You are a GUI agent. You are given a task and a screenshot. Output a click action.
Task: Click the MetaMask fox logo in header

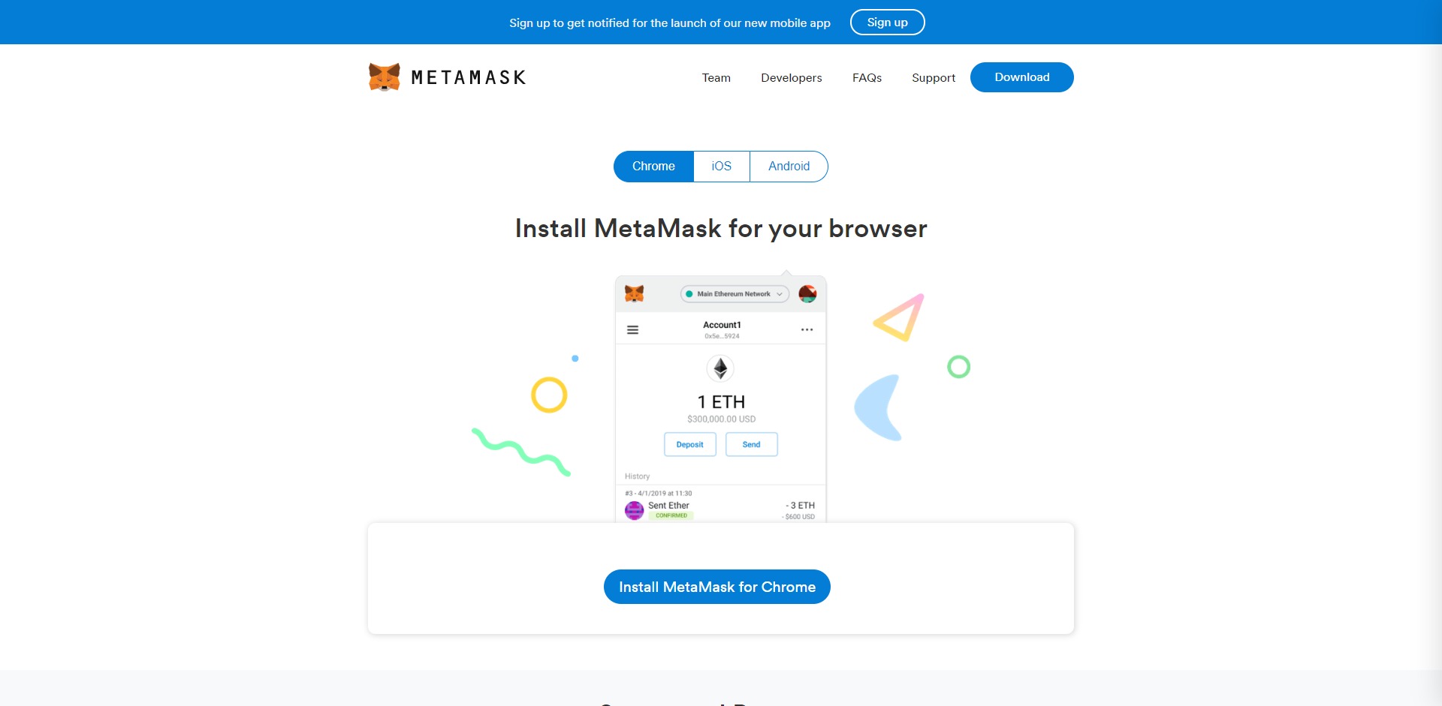click(384, 77)
